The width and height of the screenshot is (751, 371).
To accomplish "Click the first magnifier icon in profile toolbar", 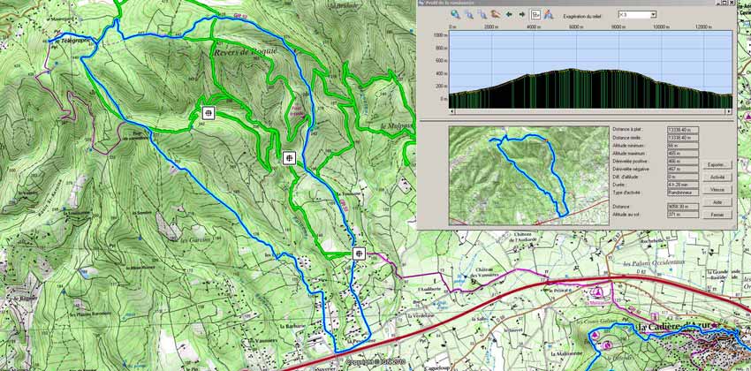I will [x=455, y=15].
